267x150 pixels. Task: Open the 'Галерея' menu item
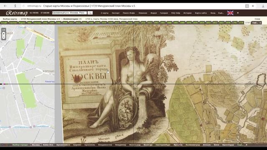tap(164, 13)
